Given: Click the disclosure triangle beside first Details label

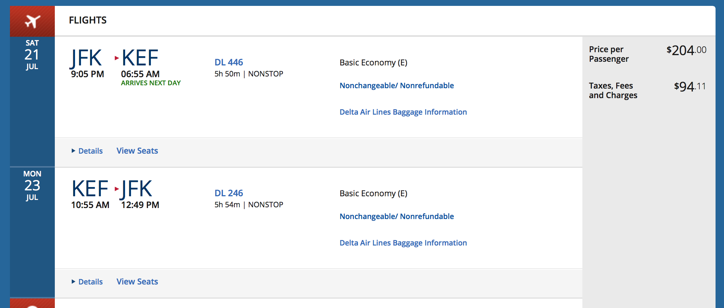Looking at the screenshot, I should [x=73, y=151].
